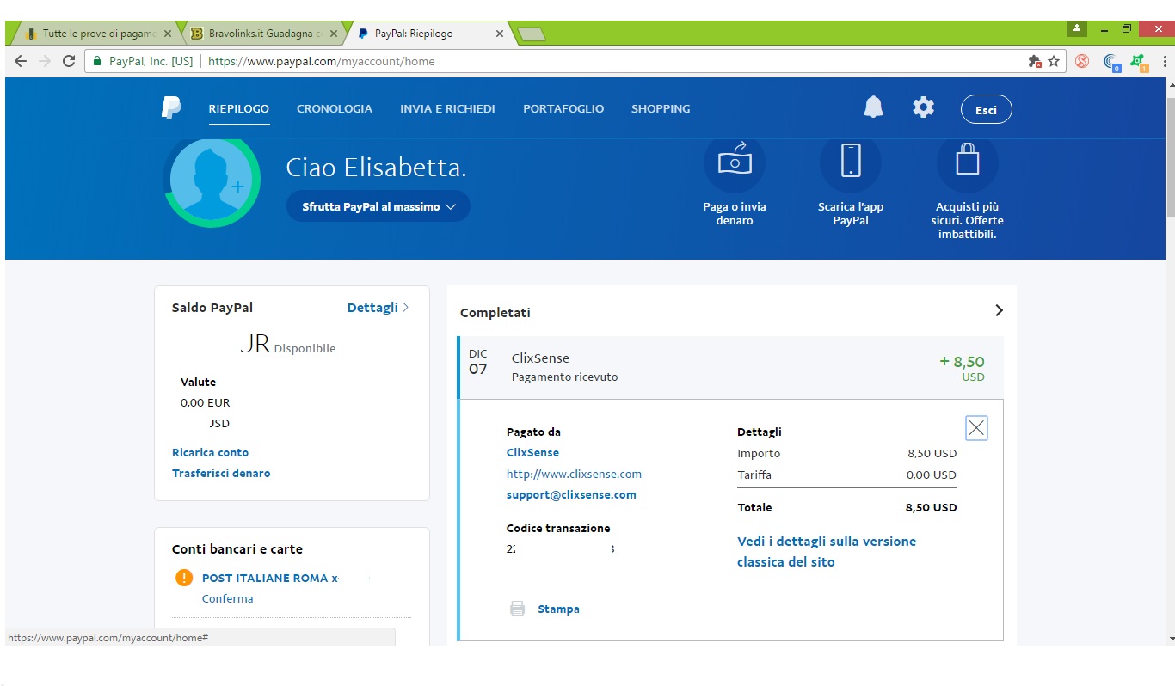Click the green extension icon in toolbar

pos(1139,62)
